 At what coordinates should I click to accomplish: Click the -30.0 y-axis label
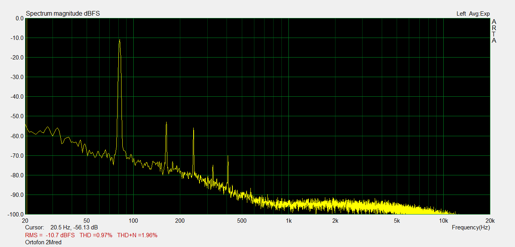[x=18, y=77]
